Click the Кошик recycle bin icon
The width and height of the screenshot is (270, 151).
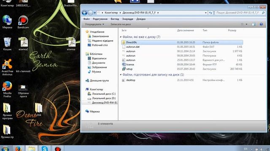click(7, 44)
